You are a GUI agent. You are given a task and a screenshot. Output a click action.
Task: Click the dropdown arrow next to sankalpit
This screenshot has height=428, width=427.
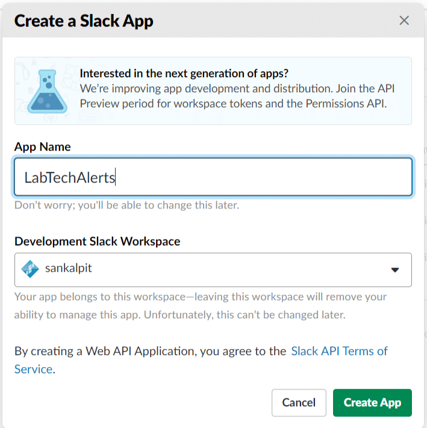(395, 270)
